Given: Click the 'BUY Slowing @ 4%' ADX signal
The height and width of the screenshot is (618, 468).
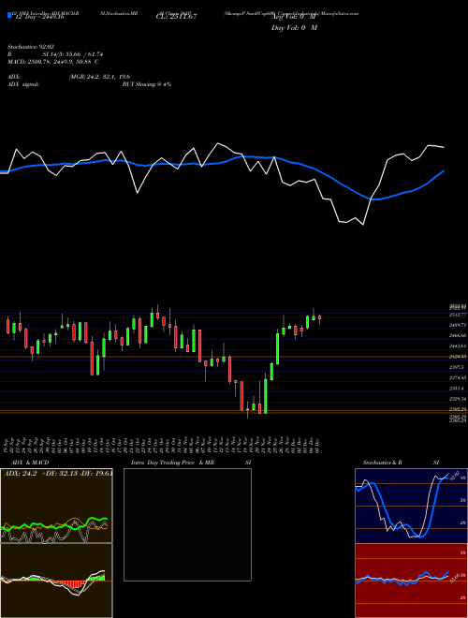Looking at the screenshot, I should pyautogui.click(x=147, y=84).
